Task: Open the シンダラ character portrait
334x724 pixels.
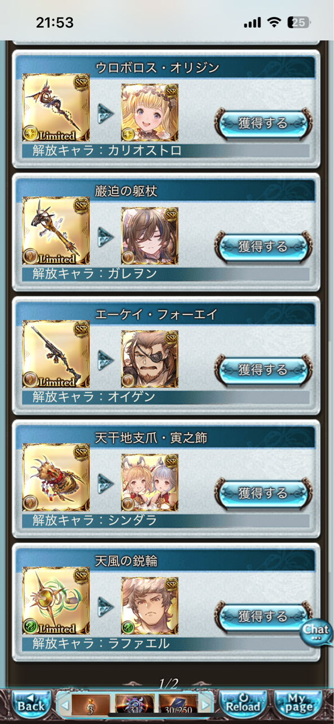Action: (150, 482)
